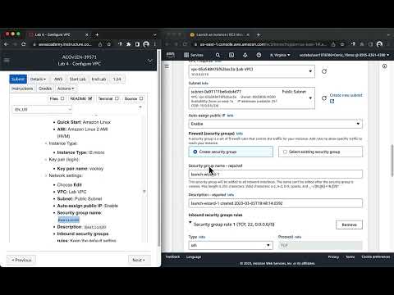394x295 pixels.
Task: Open the EN_US language dropdown
Action: (42, 110)
